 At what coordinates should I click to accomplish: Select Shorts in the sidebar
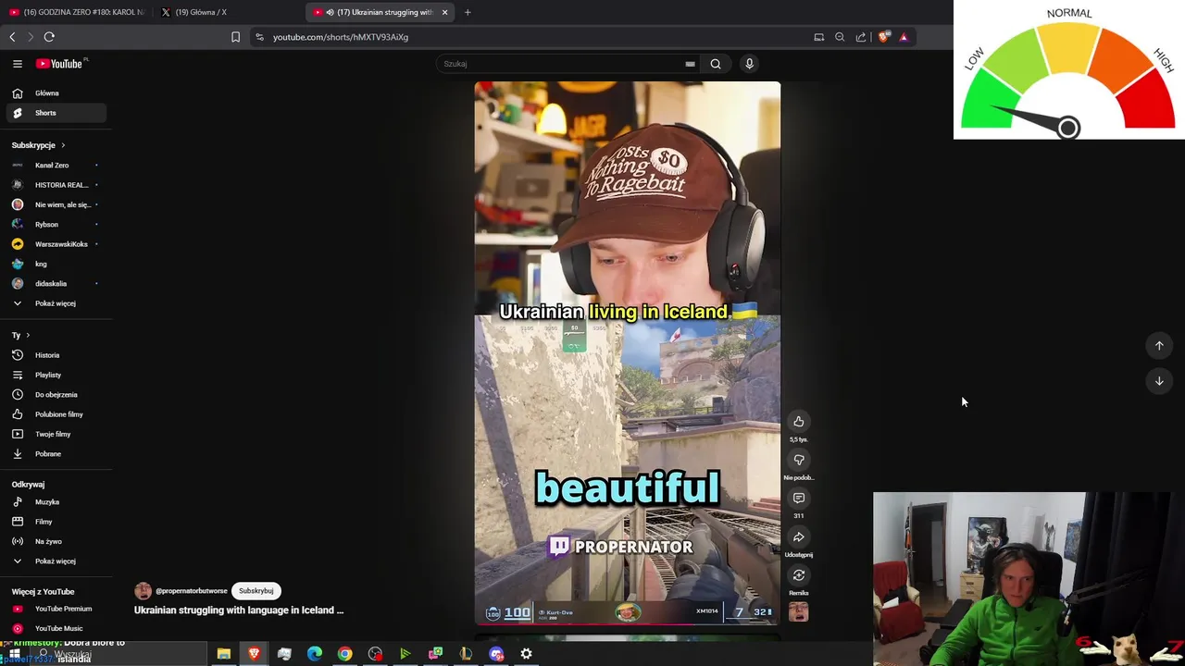[56, 113]
